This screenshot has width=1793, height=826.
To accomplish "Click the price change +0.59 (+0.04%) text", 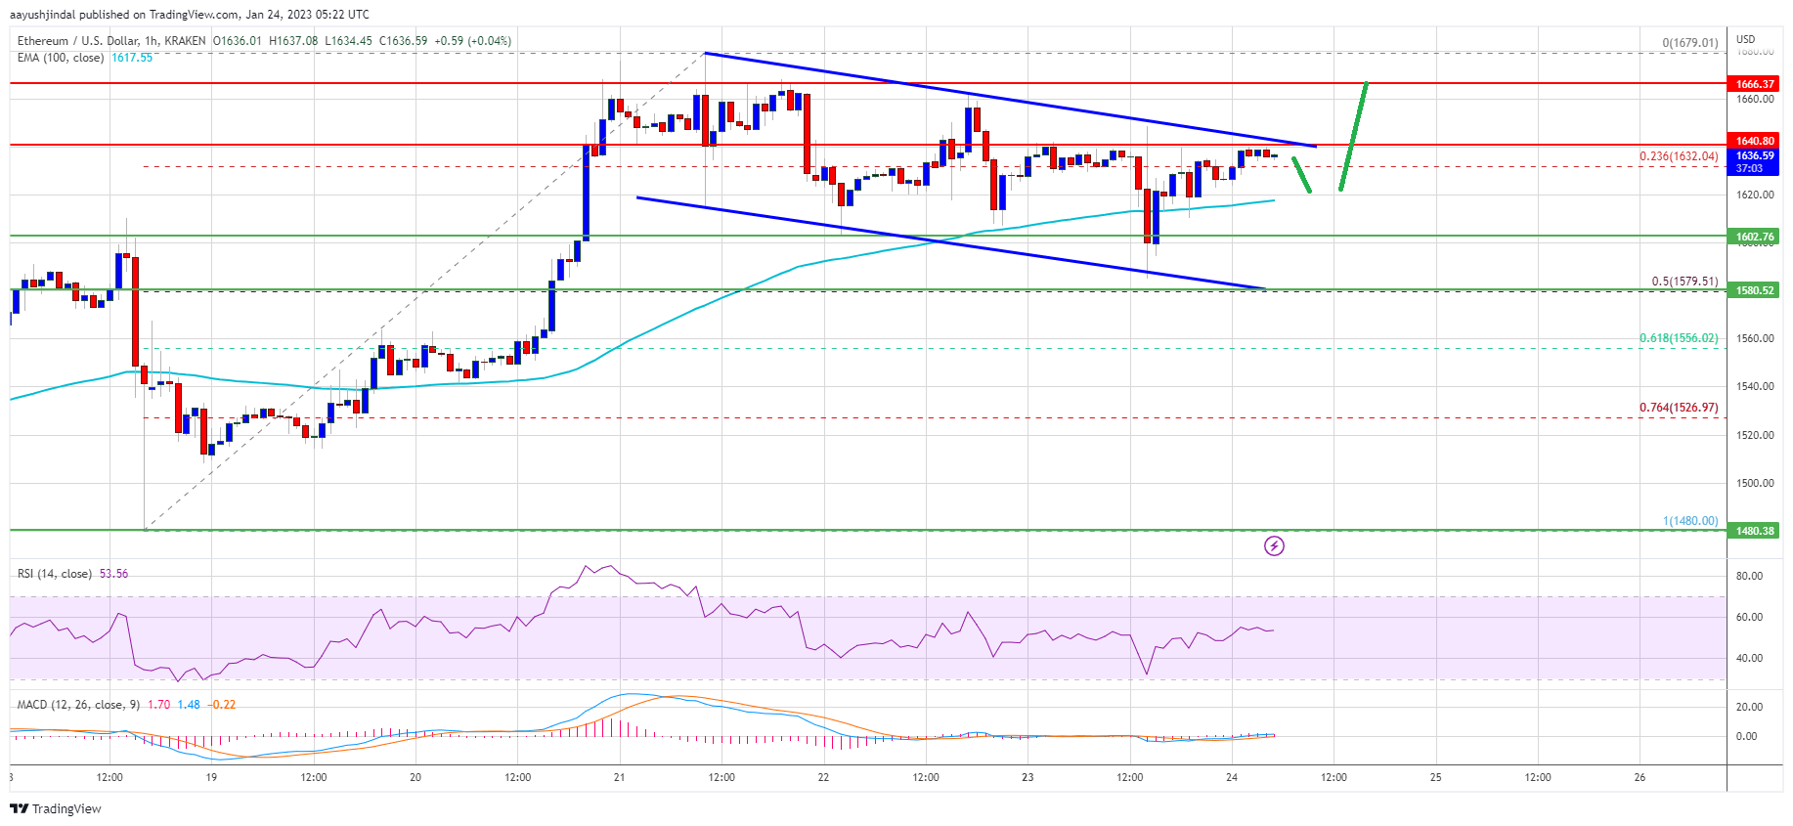I will click(472, 41).
